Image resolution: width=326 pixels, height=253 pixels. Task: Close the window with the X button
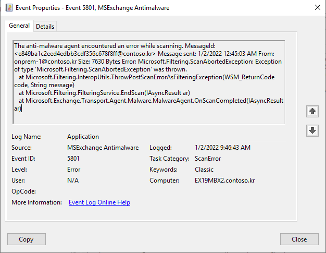[x=318, y=7]
